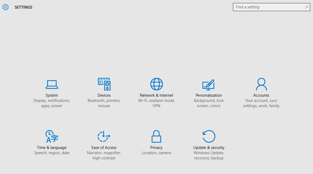Viewport: 313px width, 174px height.
Task: Open Network & Internet via the globe icon
Action: pyautogui.click(x=156, y=84)
